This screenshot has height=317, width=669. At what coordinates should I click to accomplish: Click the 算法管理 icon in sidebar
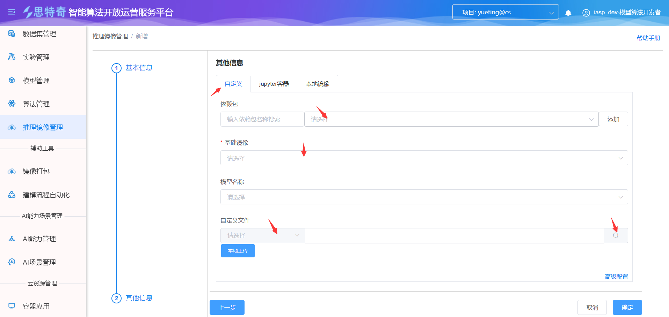[12, 104]
